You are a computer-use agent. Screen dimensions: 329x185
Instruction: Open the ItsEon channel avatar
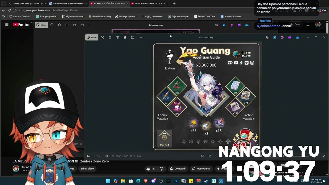[x=16, y=169]
